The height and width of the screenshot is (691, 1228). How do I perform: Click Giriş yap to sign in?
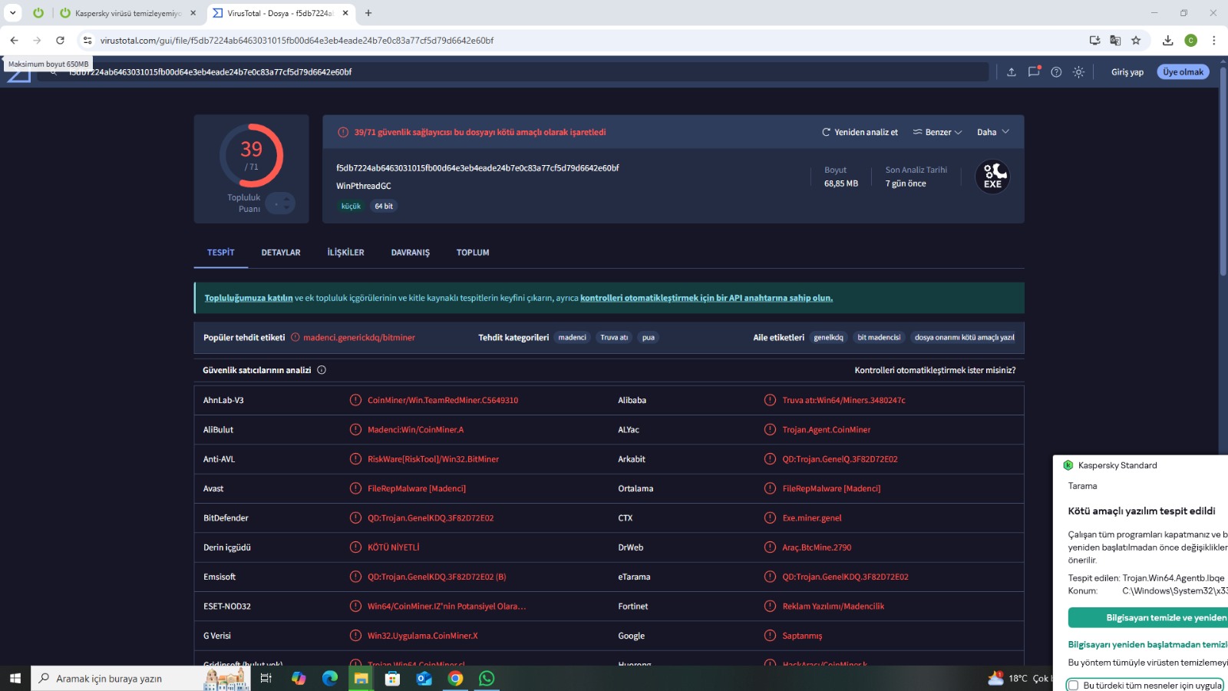click(1127, 72)
